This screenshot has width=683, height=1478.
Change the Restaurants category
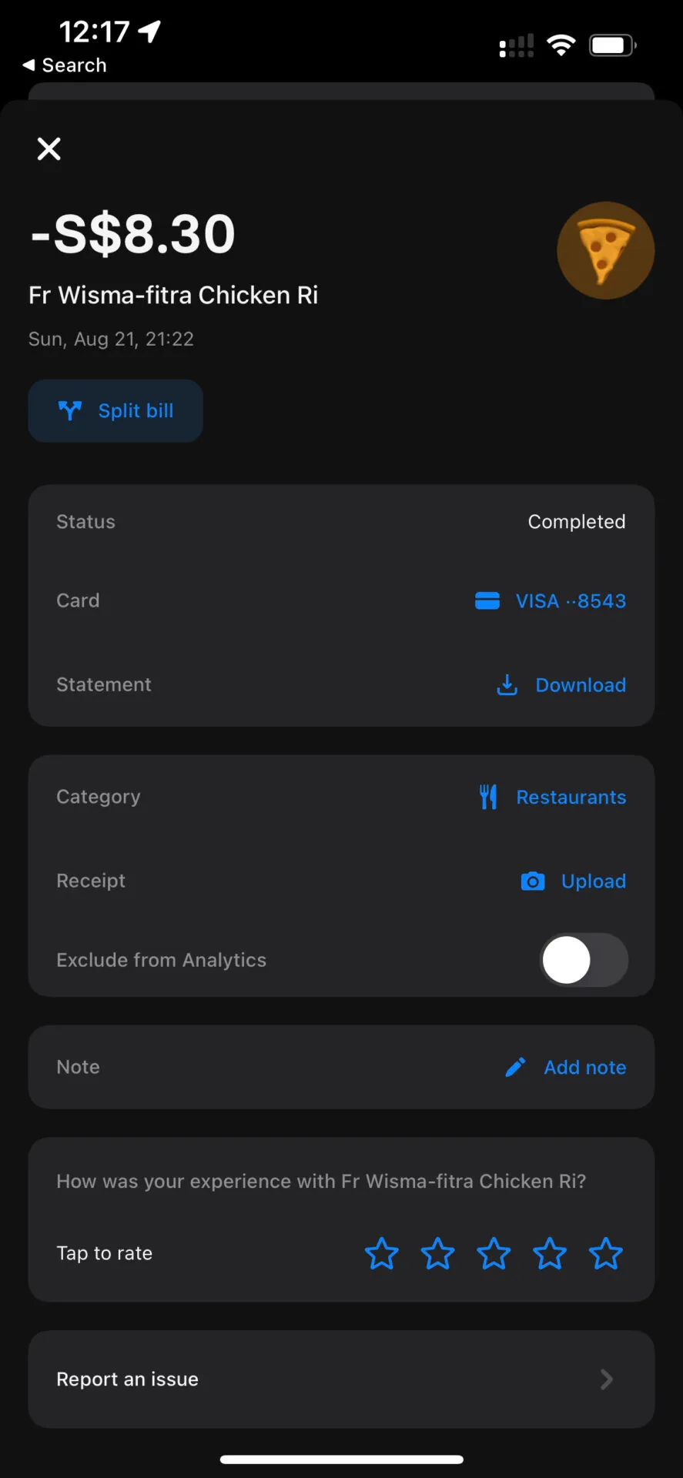tap(571, 798)
